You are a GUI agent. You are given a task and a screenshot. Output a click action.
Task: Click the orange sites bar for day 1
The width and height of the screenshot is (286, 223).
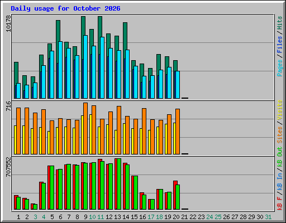coord(18,131)
